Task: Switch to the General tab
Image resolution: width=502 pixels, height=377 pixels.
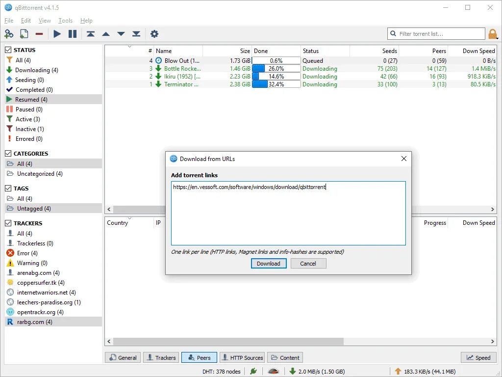Action: coord(123,357)
